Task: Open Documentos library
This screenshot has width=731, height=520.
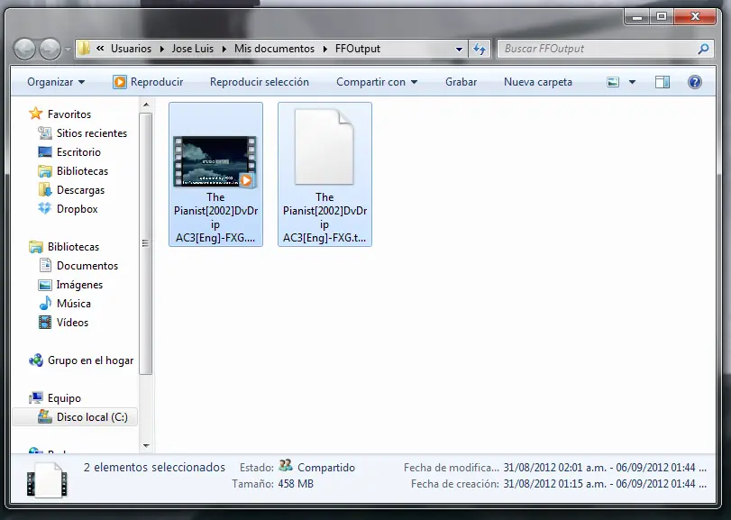Action: coord(87,266)
